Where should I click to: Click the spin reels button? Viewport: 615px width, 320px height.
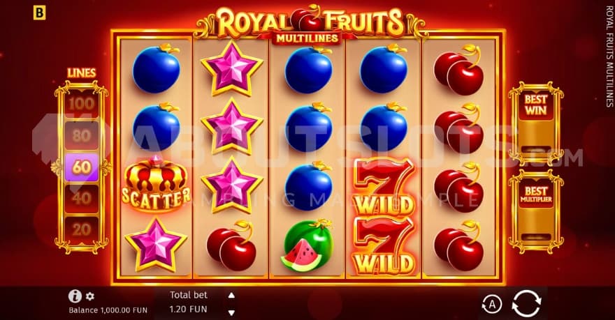(526, 303)
